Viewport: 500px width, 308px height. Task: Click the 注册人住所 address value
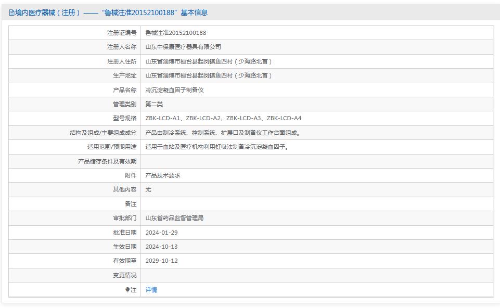(209, 61)
